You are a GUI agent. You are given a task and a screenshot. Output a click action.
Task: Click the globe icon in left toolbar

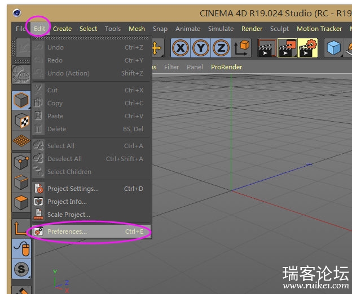click(21, 74)
